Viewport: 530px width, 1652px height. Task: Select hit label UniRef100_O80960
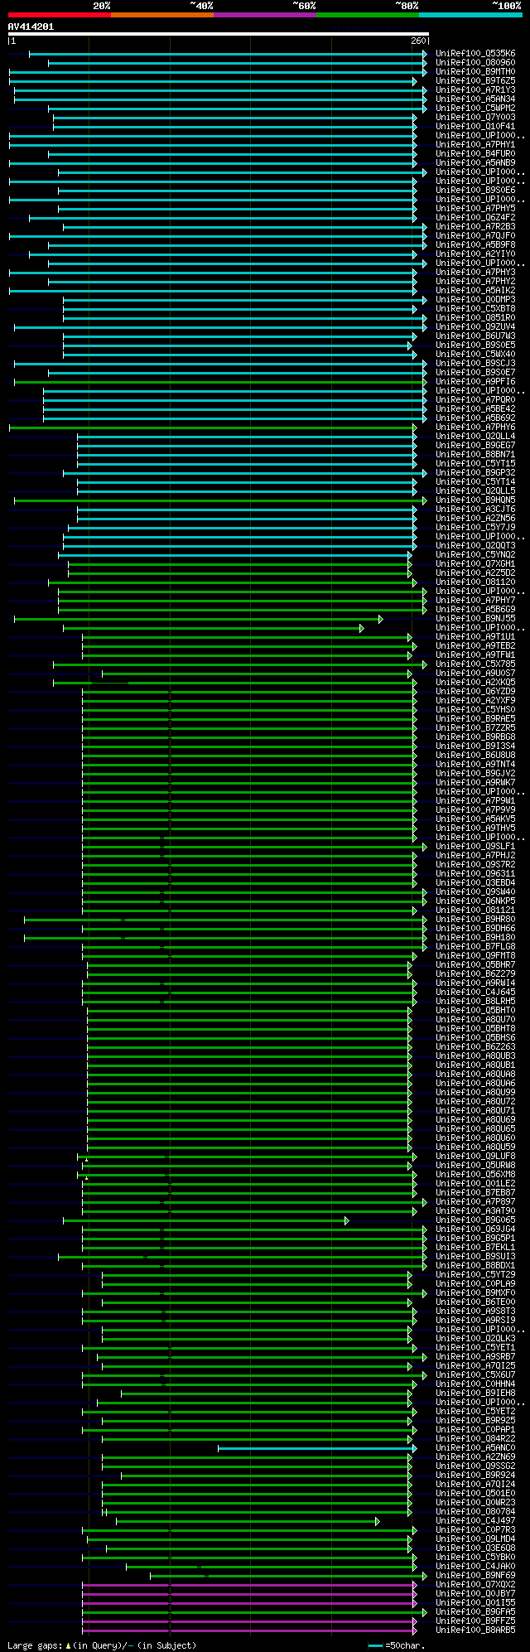pyautogui.click(x=475, y=63)
